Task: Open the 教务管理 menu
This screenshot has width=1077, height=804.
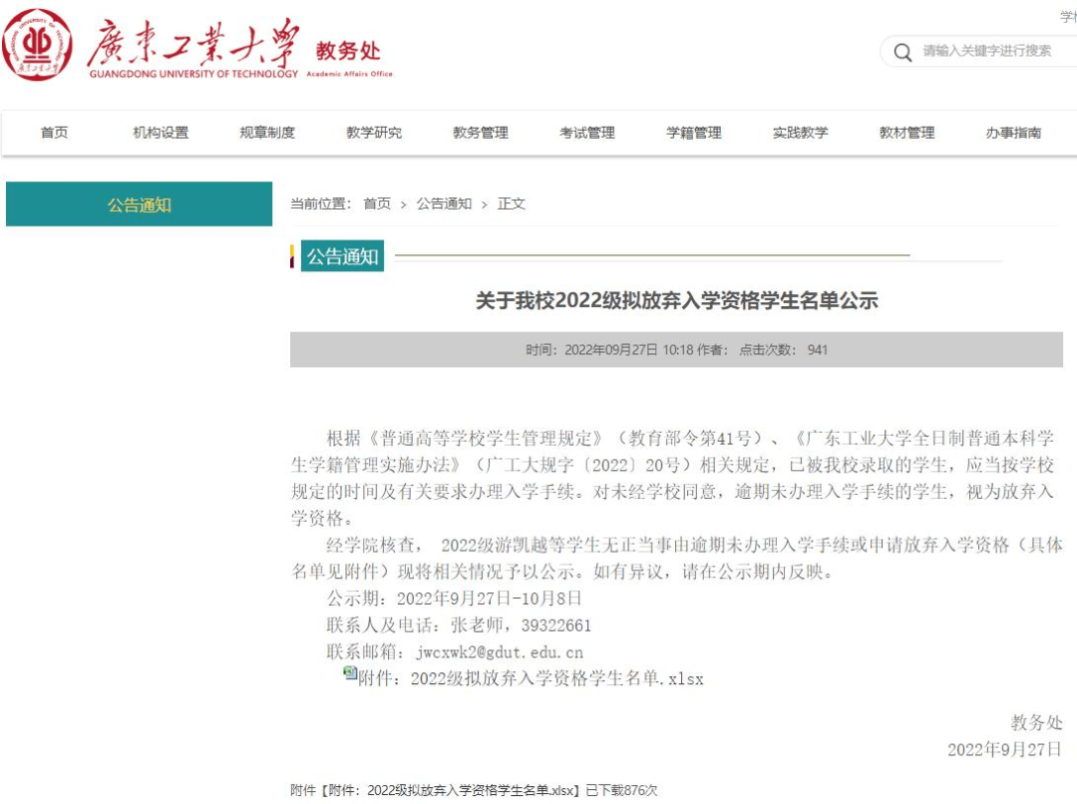Action: coord(481,133)
